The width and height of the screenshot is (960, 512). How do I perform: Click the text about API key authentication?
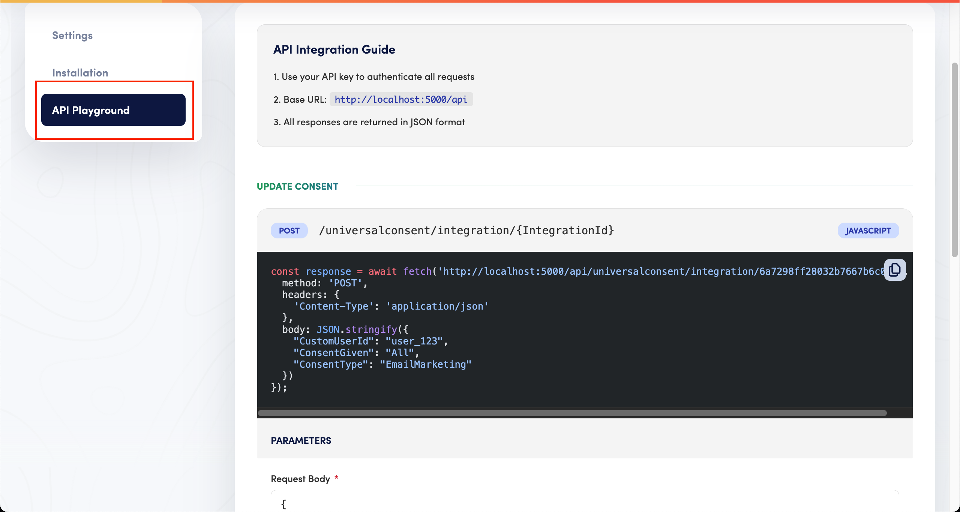coord(373,76)
